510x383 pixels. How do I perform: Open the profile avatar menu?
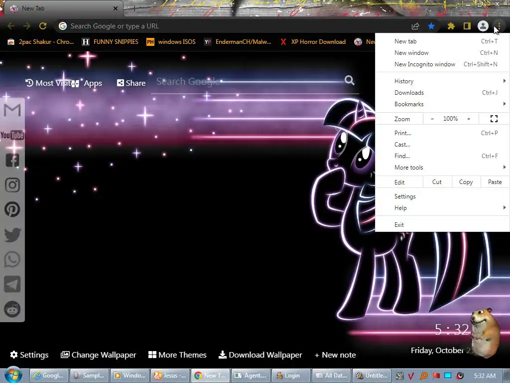[483, 26]
